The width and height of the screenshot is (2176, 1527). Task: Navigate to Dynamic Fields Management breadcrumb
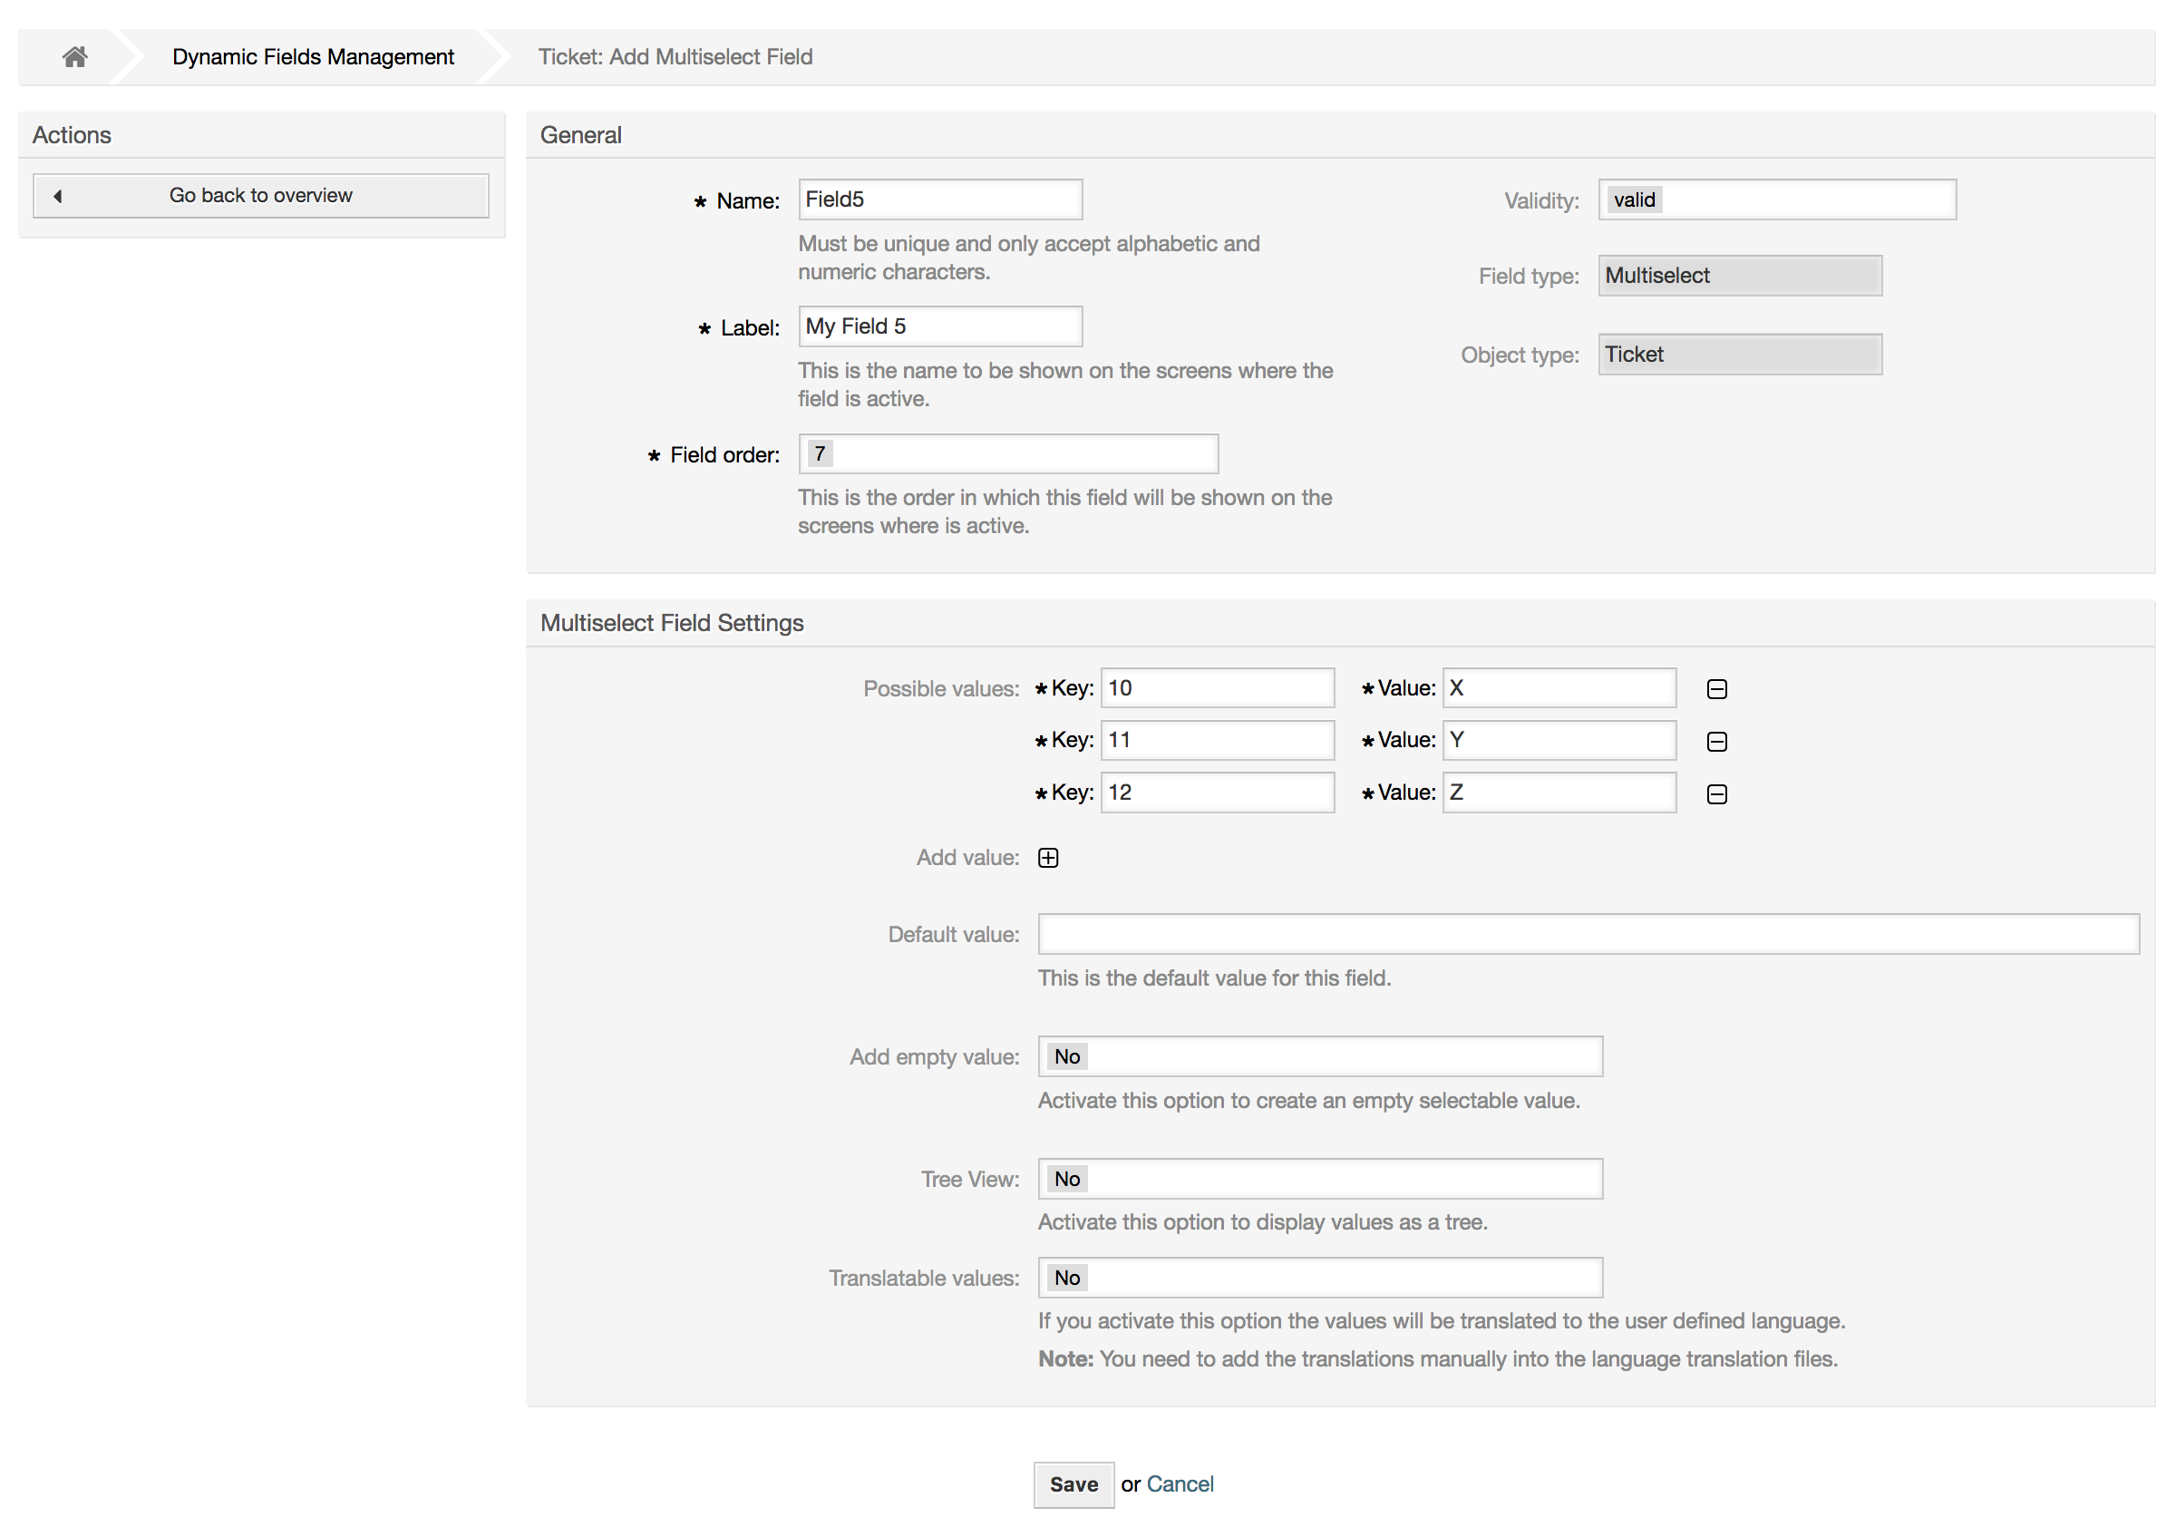(x=313, y=56)
